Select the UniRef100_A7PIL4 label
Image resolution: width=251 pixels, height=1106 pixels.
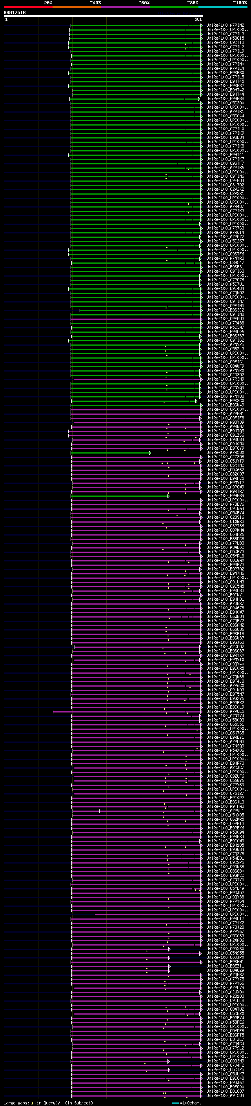click(225, 68)
